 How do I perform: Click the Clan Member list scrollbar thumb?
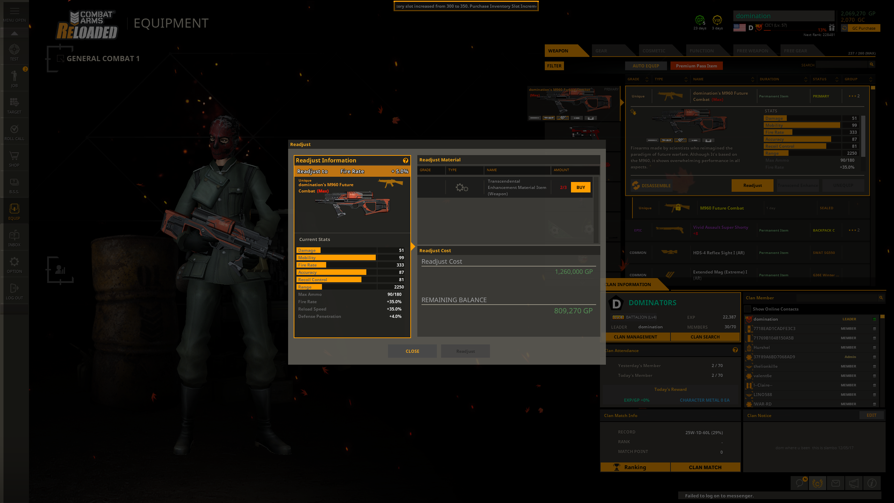882,316
